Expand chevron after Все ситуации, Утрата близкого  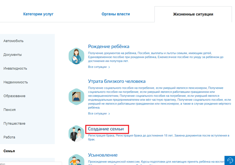[109, 114]
